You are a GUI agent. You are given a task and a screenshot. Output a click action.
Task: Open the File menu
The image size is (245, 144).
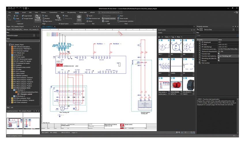10,12
